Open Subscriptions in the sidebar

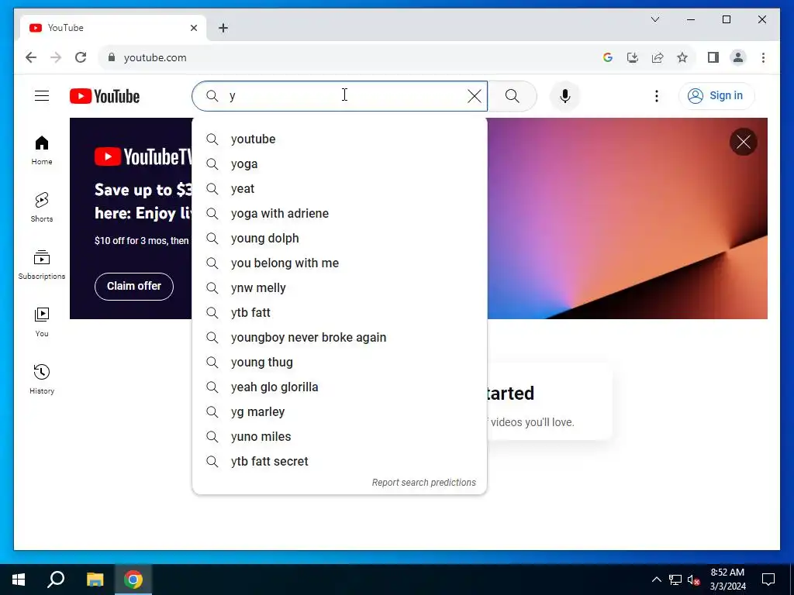click(x=42, y=265)
